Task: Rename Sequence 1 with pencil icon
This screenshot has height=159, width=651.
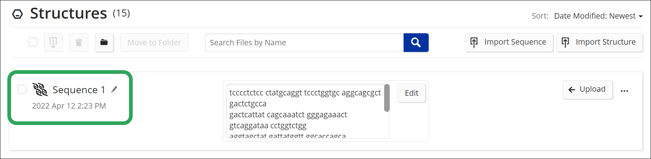Action: coord(114,90)
